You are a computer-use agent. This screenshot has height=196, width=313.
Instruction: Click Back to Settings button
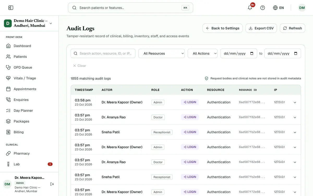[222, 28]
